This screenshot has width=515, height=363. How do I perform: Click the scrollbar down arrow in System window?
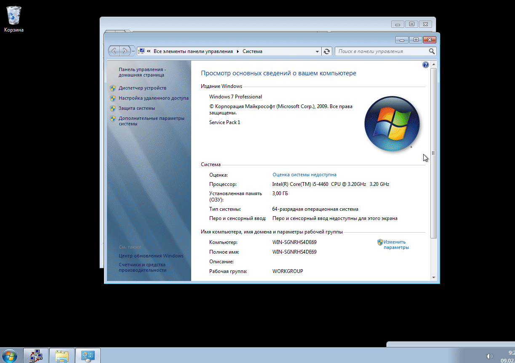pos(434,278)
